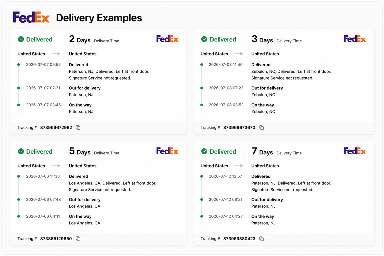Copy tracking number 873969672982
The image size is (384, 256).
[78, 127]
